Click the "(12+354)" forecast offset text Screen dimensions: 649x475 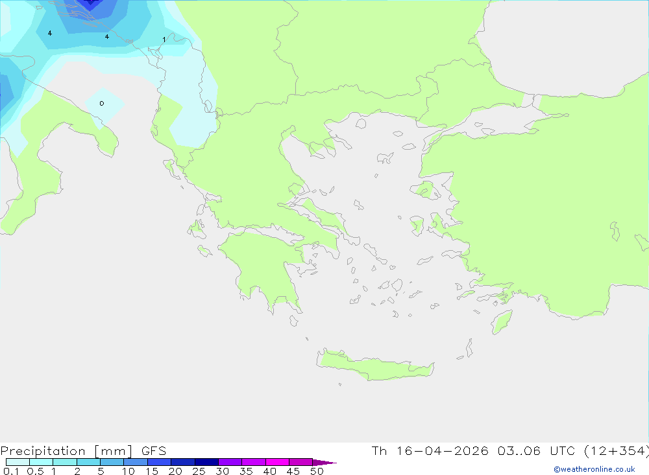click(x=617, y=450)
